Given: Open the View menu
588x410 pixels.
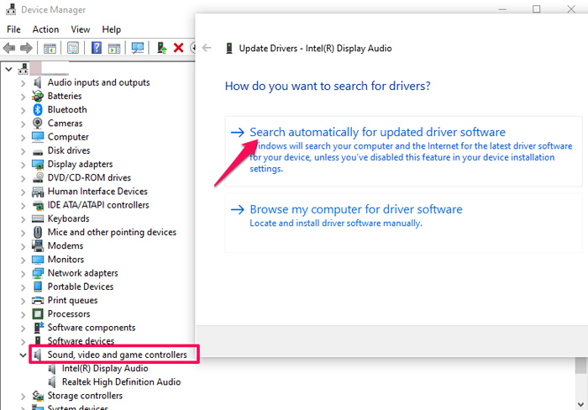Looking at the screenshot, I should (81, 29).
